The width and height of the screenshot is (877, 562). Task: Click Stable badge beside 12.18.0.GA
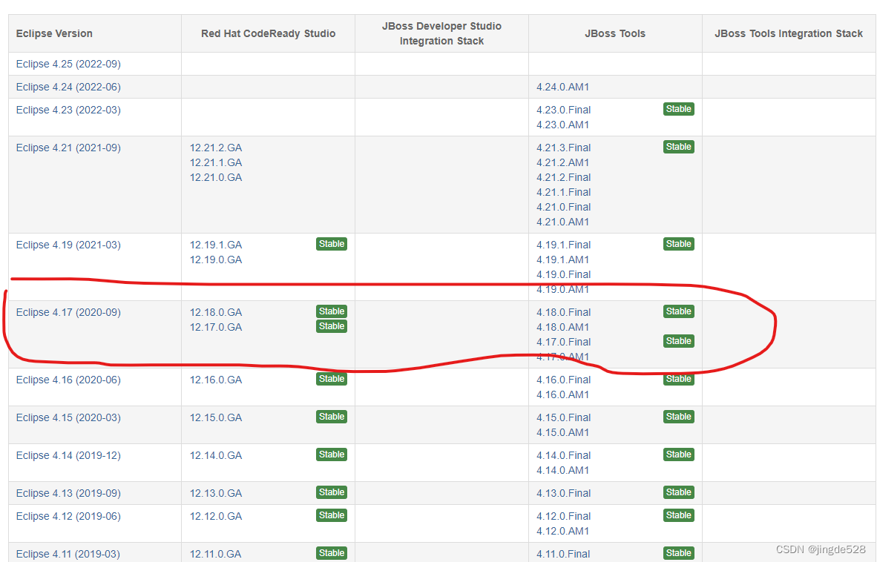pyautogui.click(x=332, y=311)
